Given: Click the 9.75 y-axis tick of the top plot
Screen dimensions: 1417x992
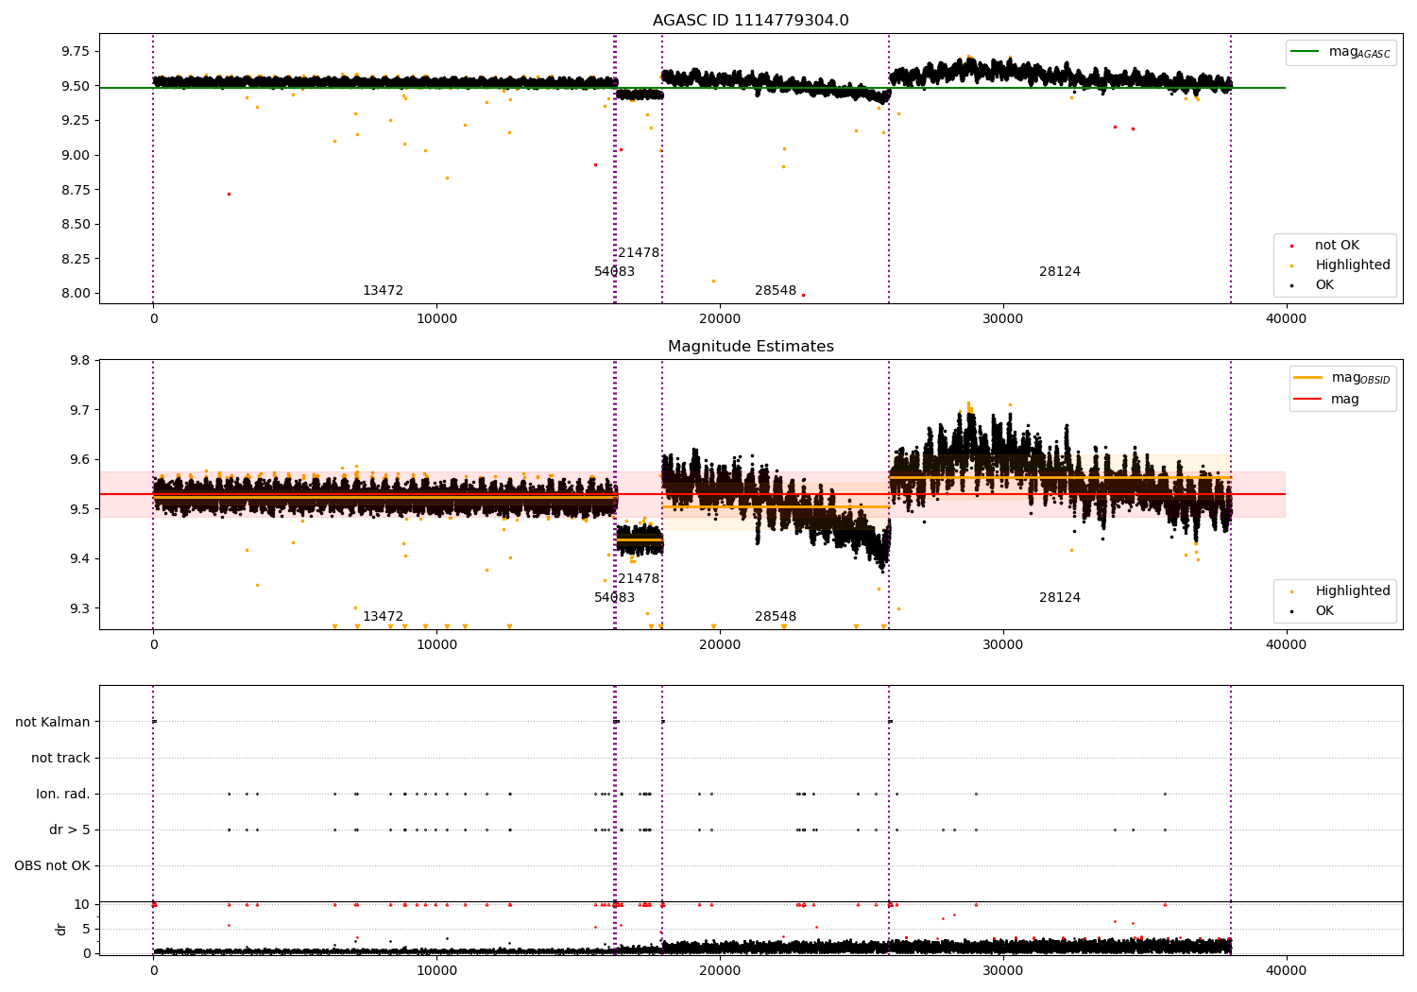Looking at the screenshot, I should click(75, 51).
